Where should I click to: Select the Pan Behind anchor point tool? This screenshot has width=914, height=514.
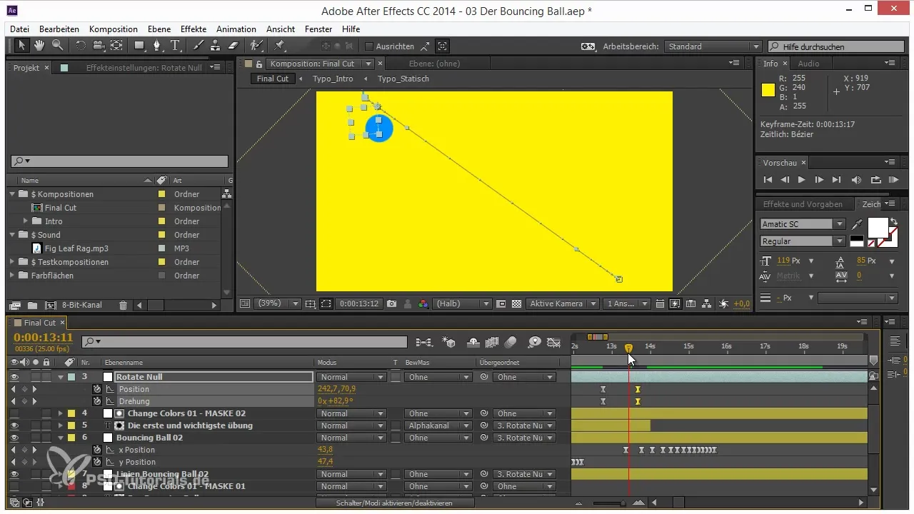(x=116, y=46)
